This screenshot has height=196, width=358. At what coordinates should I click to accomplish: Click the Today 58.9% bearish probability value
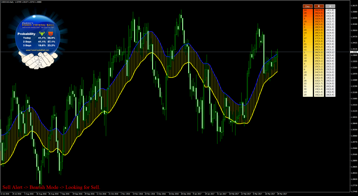(x=52, y=37)
